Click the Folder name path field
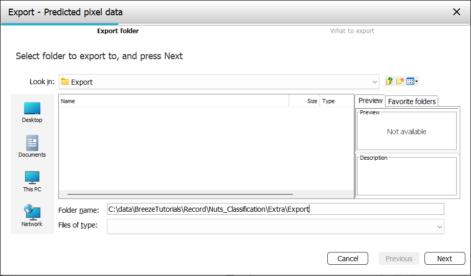Screen dimensions: 471x276 click(x=275, y=209)
